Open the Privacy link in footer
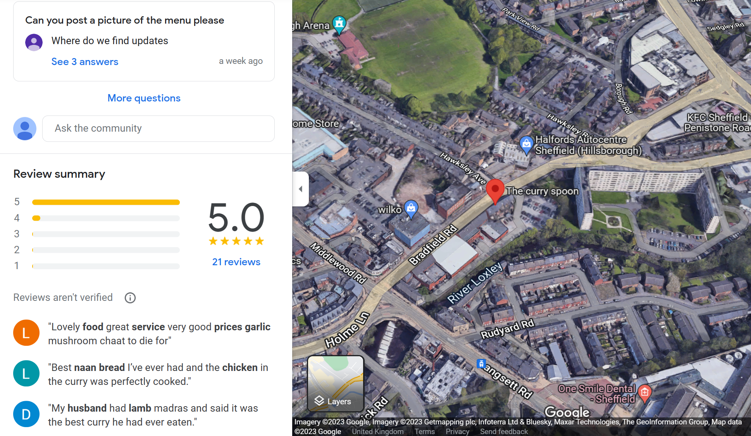The height and width of the screenshot is (436, 751). click(x=457, y=431)
